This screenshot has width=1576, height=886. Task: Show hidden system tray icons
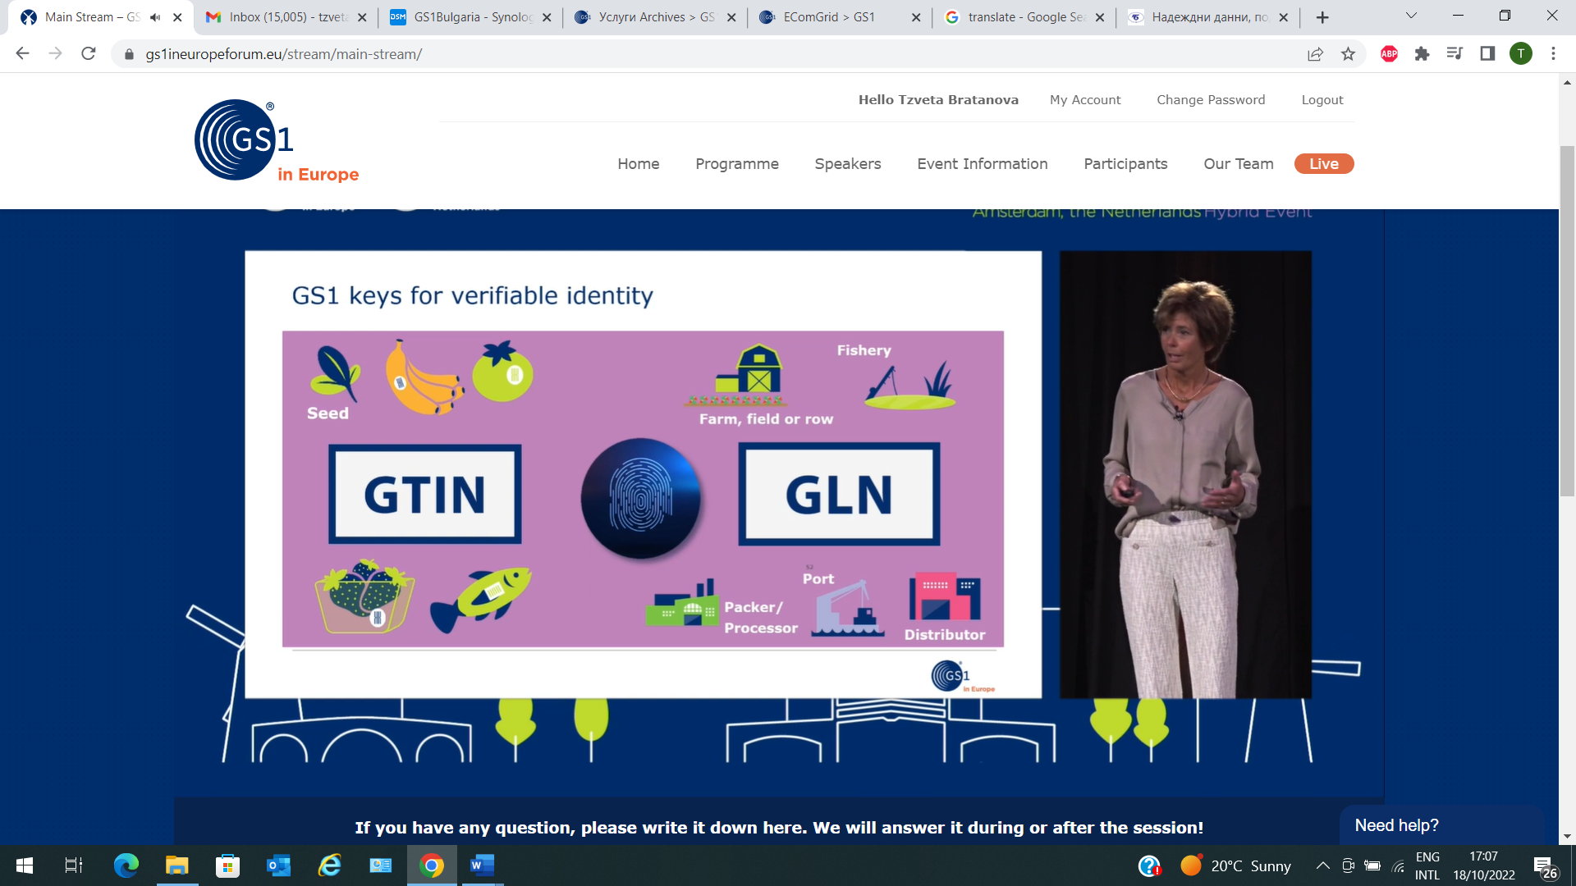click(1322, 865)
